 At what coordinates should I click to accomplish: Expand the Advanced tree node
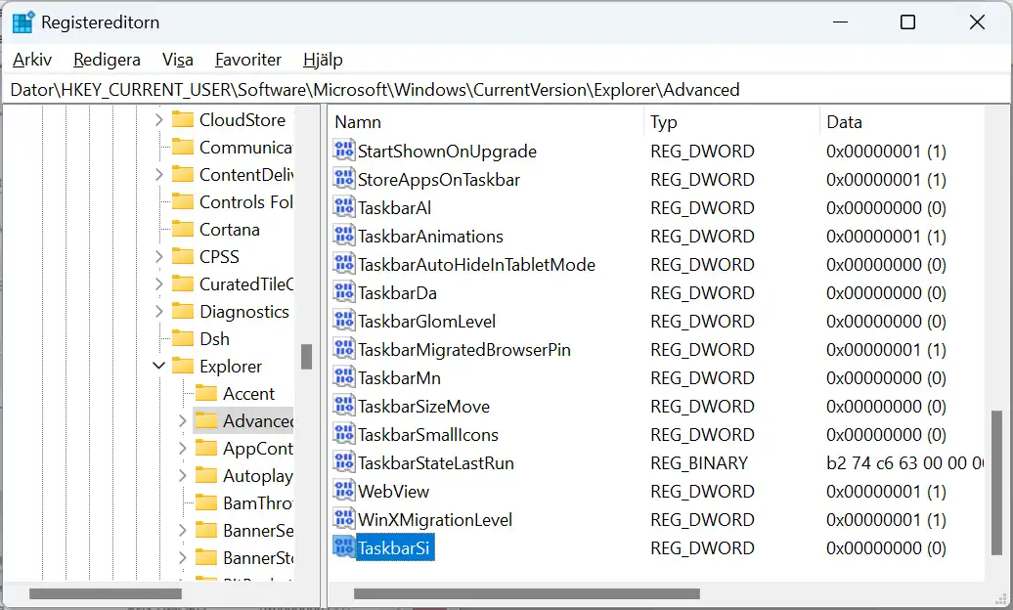click(x=182, y=420)
